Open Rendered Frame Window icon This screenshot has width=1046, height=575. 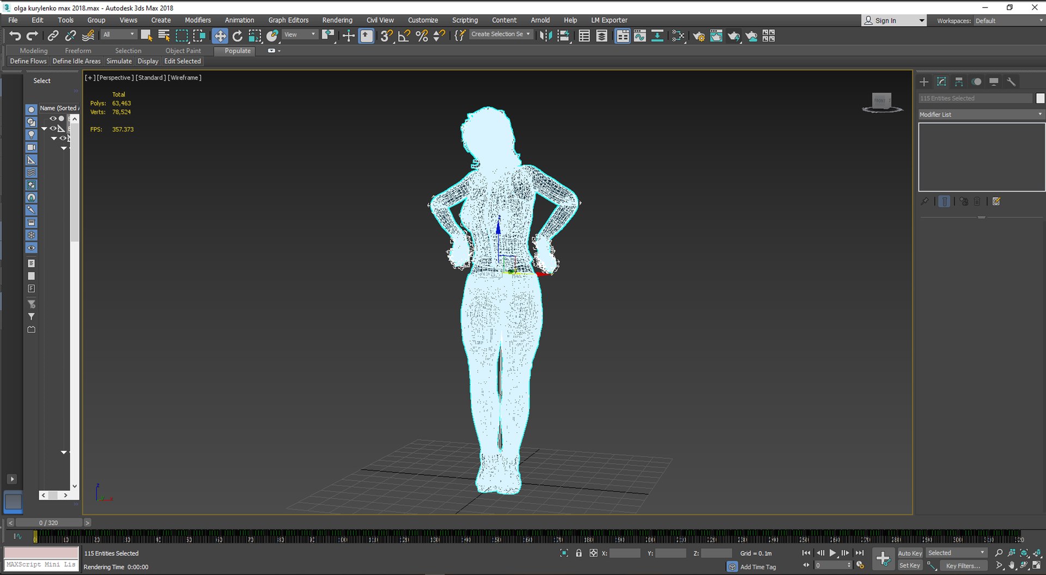[x=716, y=36]
